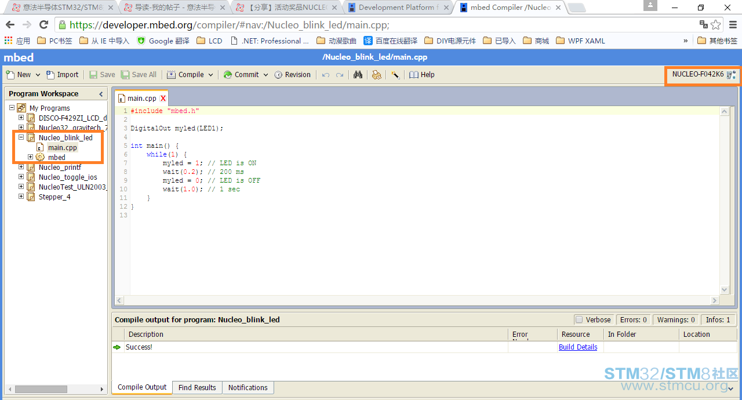Image resolution: width=742 pixels, height=400 pixels.
Task: Click the browser back arrow
Action: [x=10, y=25]
